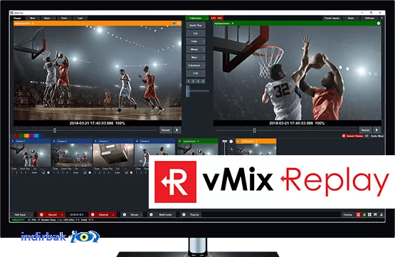The image size is (395, 257).
Task: Click the FTB button
Action: (x=196, y=73)
